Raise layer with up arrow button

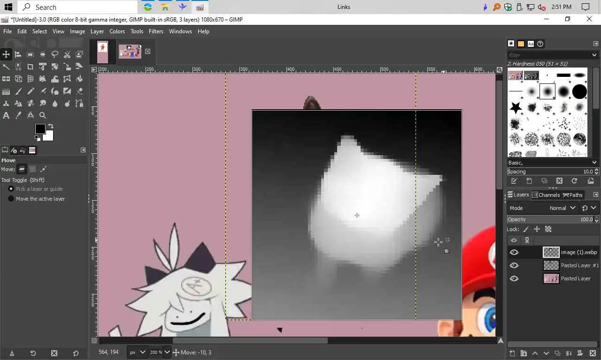click(x=535, y=353)
